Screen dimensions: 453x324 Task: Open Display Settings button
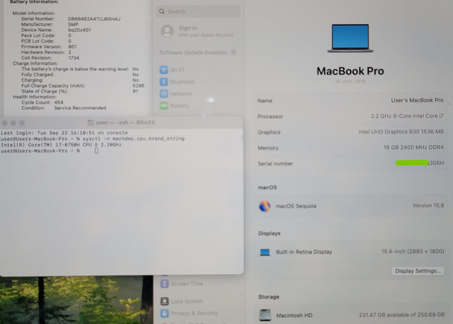tap(418, 271)
